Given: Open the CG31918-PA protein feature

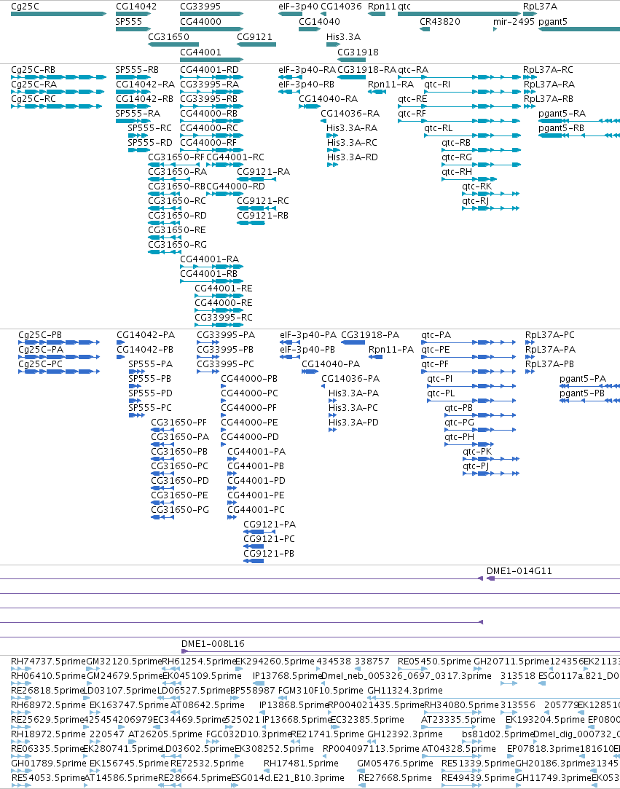Looking at the screenshot, I should tap(353, 342).
